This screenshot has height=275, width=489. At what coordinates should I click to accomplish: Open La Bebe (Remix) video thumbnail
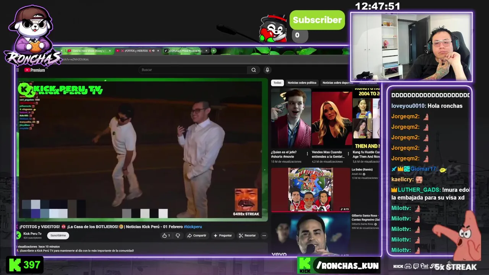pyautogui.click(x=311, y=190)
